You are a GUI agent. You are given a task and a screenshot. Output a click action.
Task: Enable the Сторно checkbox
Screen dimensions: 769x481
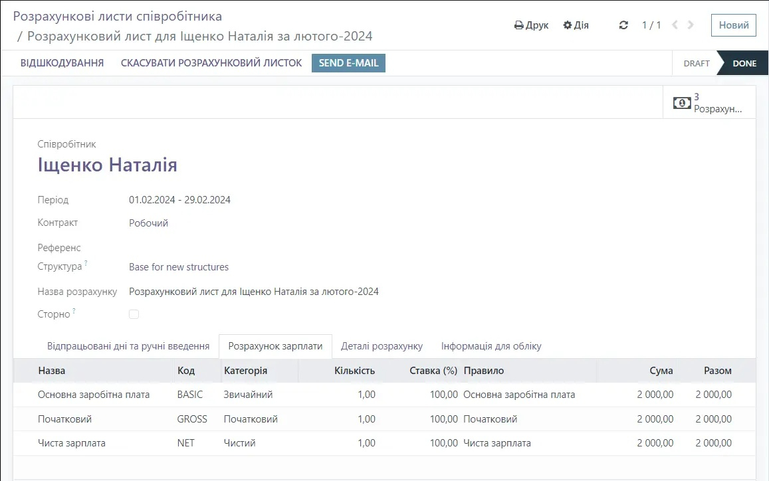click(x=134, y=314)
